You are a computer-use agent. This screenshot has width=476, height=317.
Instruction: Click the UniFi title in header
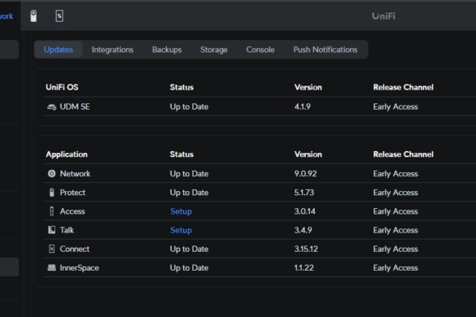[384, 16]
